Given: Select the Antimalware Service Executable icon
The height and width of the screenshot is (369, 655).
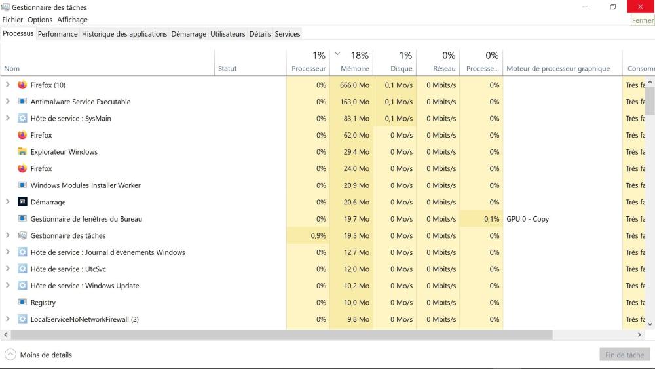Looking at the screenshot, I should [22, 102].
